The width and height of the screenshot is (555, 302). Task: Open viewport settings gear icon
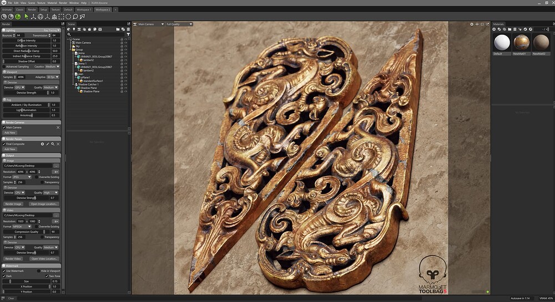click(x=471, y=24)
